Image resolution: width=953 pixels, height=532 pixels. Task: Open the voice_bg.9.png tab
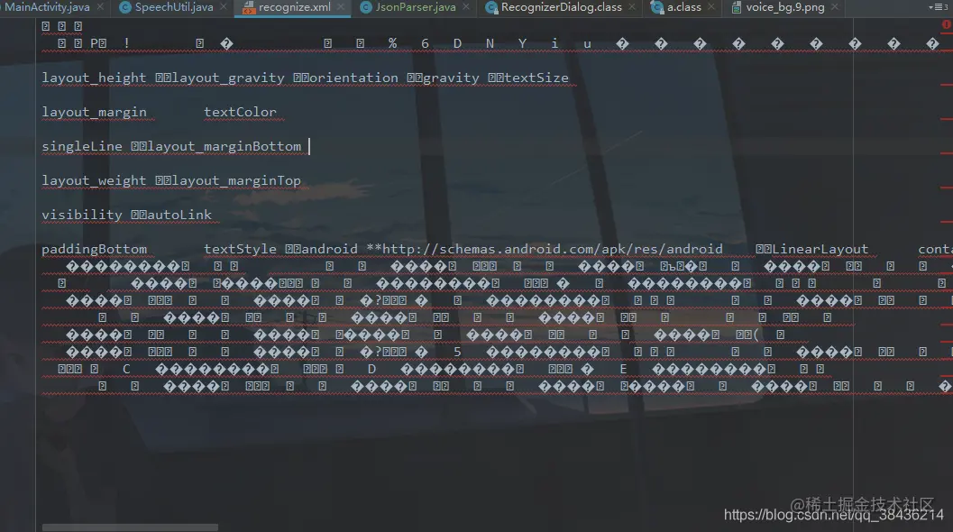point(784,7)
